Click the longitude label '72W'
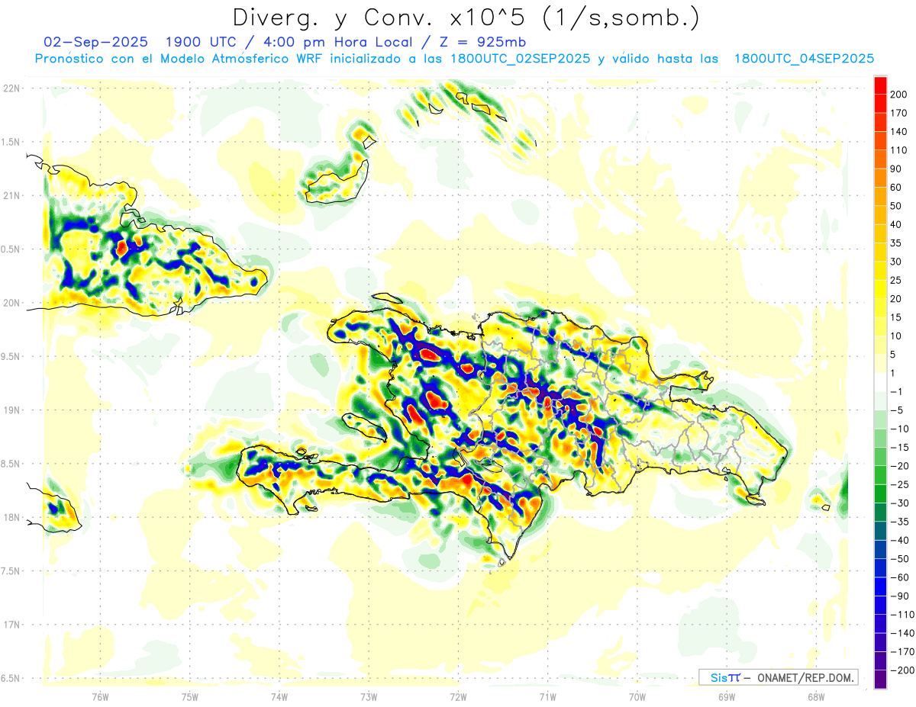This screenshot has height=707, width=916. pyautogui.click(x=458, y=696)
